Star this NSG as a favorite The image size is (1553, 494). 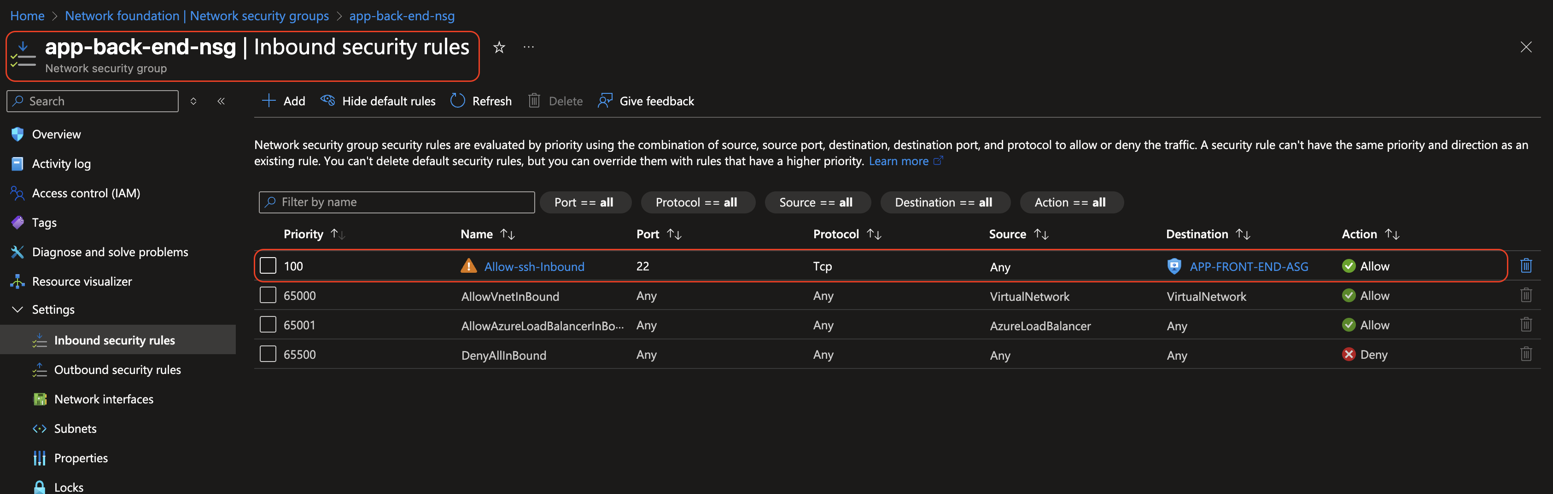pos(499,47)
